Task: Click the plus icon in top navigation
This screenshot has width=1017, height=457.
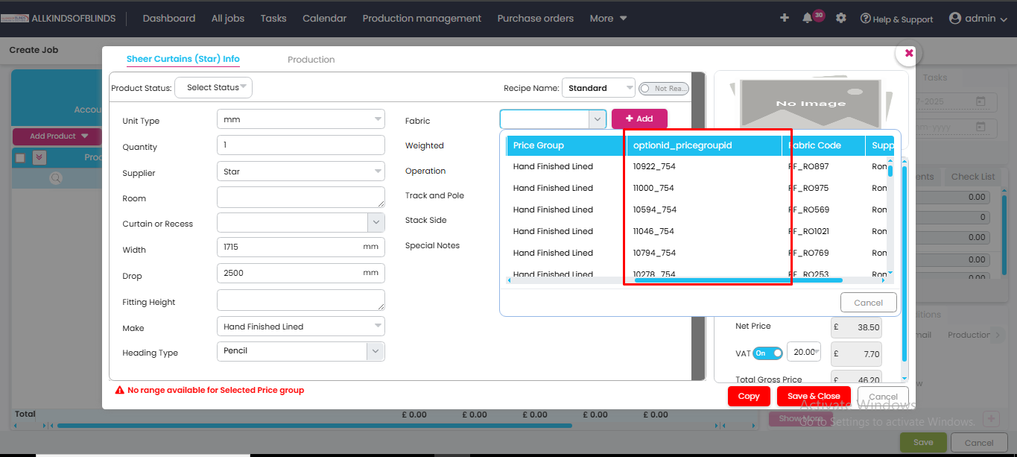Action: pyautogui.click(x=784, y=18)
